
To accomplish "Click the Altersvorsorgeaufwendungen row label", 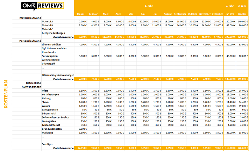I will point(58,75).
